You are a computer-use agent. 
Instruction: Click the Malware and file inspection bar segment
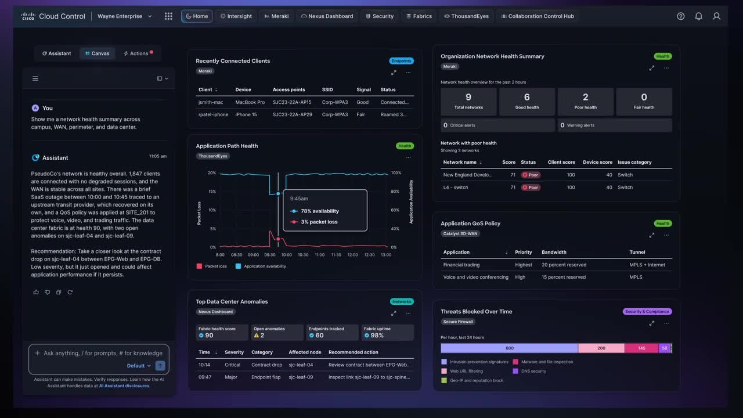[x=641, y=348]
